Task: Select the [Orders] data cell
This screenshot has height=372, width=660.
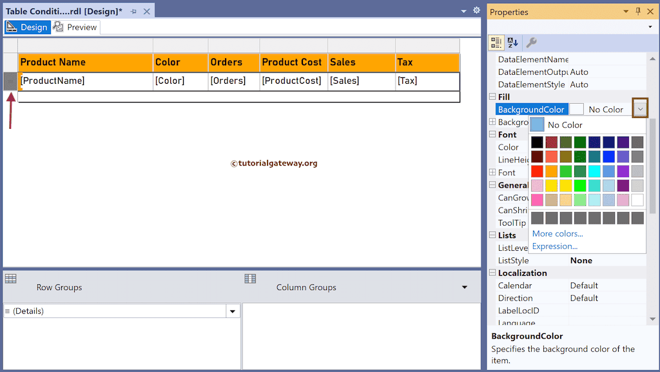Action: pyautogui.click(x=234, y=81)
